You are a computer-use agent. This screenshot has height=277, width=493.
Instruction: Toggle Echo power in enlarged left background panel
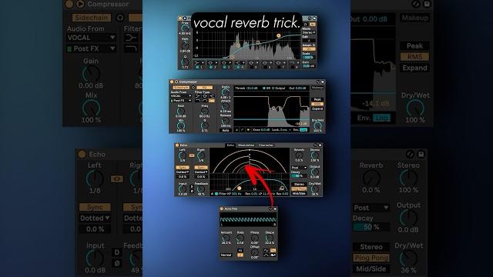[82, 154]
